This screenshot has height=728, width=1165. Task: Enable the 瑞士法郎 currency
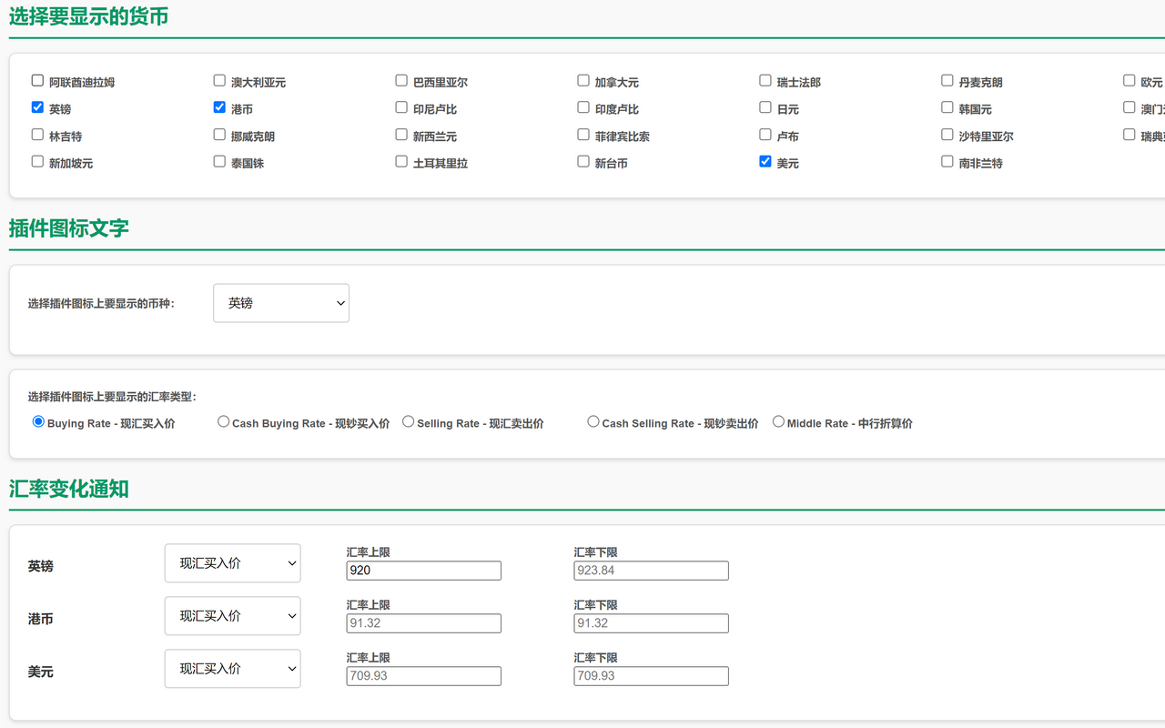765,80
